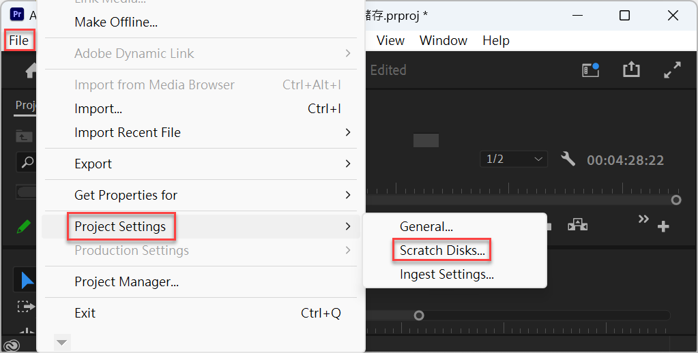698x353 pixels.
Task: Show more transport controls chevrons
Action: [643, 219]
